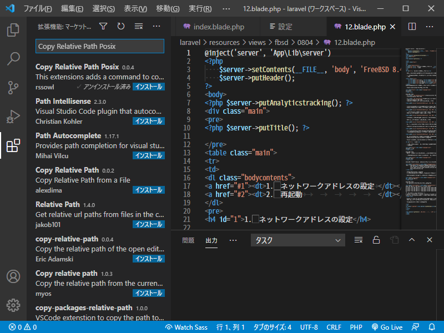Image resolution: width=444 pixels, height=333 pixels.
Task: Open the Source Control view
Action: click(x=13, y=87)
